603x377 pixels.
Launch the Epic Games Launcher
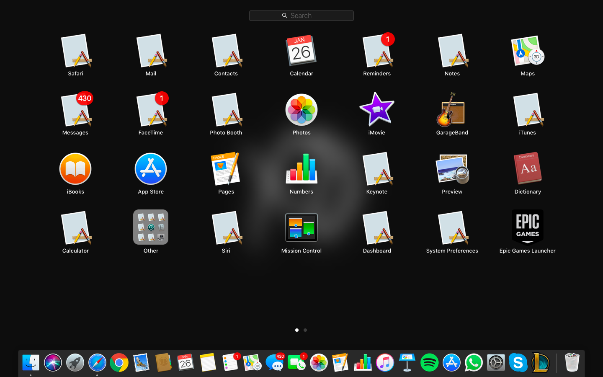tap(528, 227)
